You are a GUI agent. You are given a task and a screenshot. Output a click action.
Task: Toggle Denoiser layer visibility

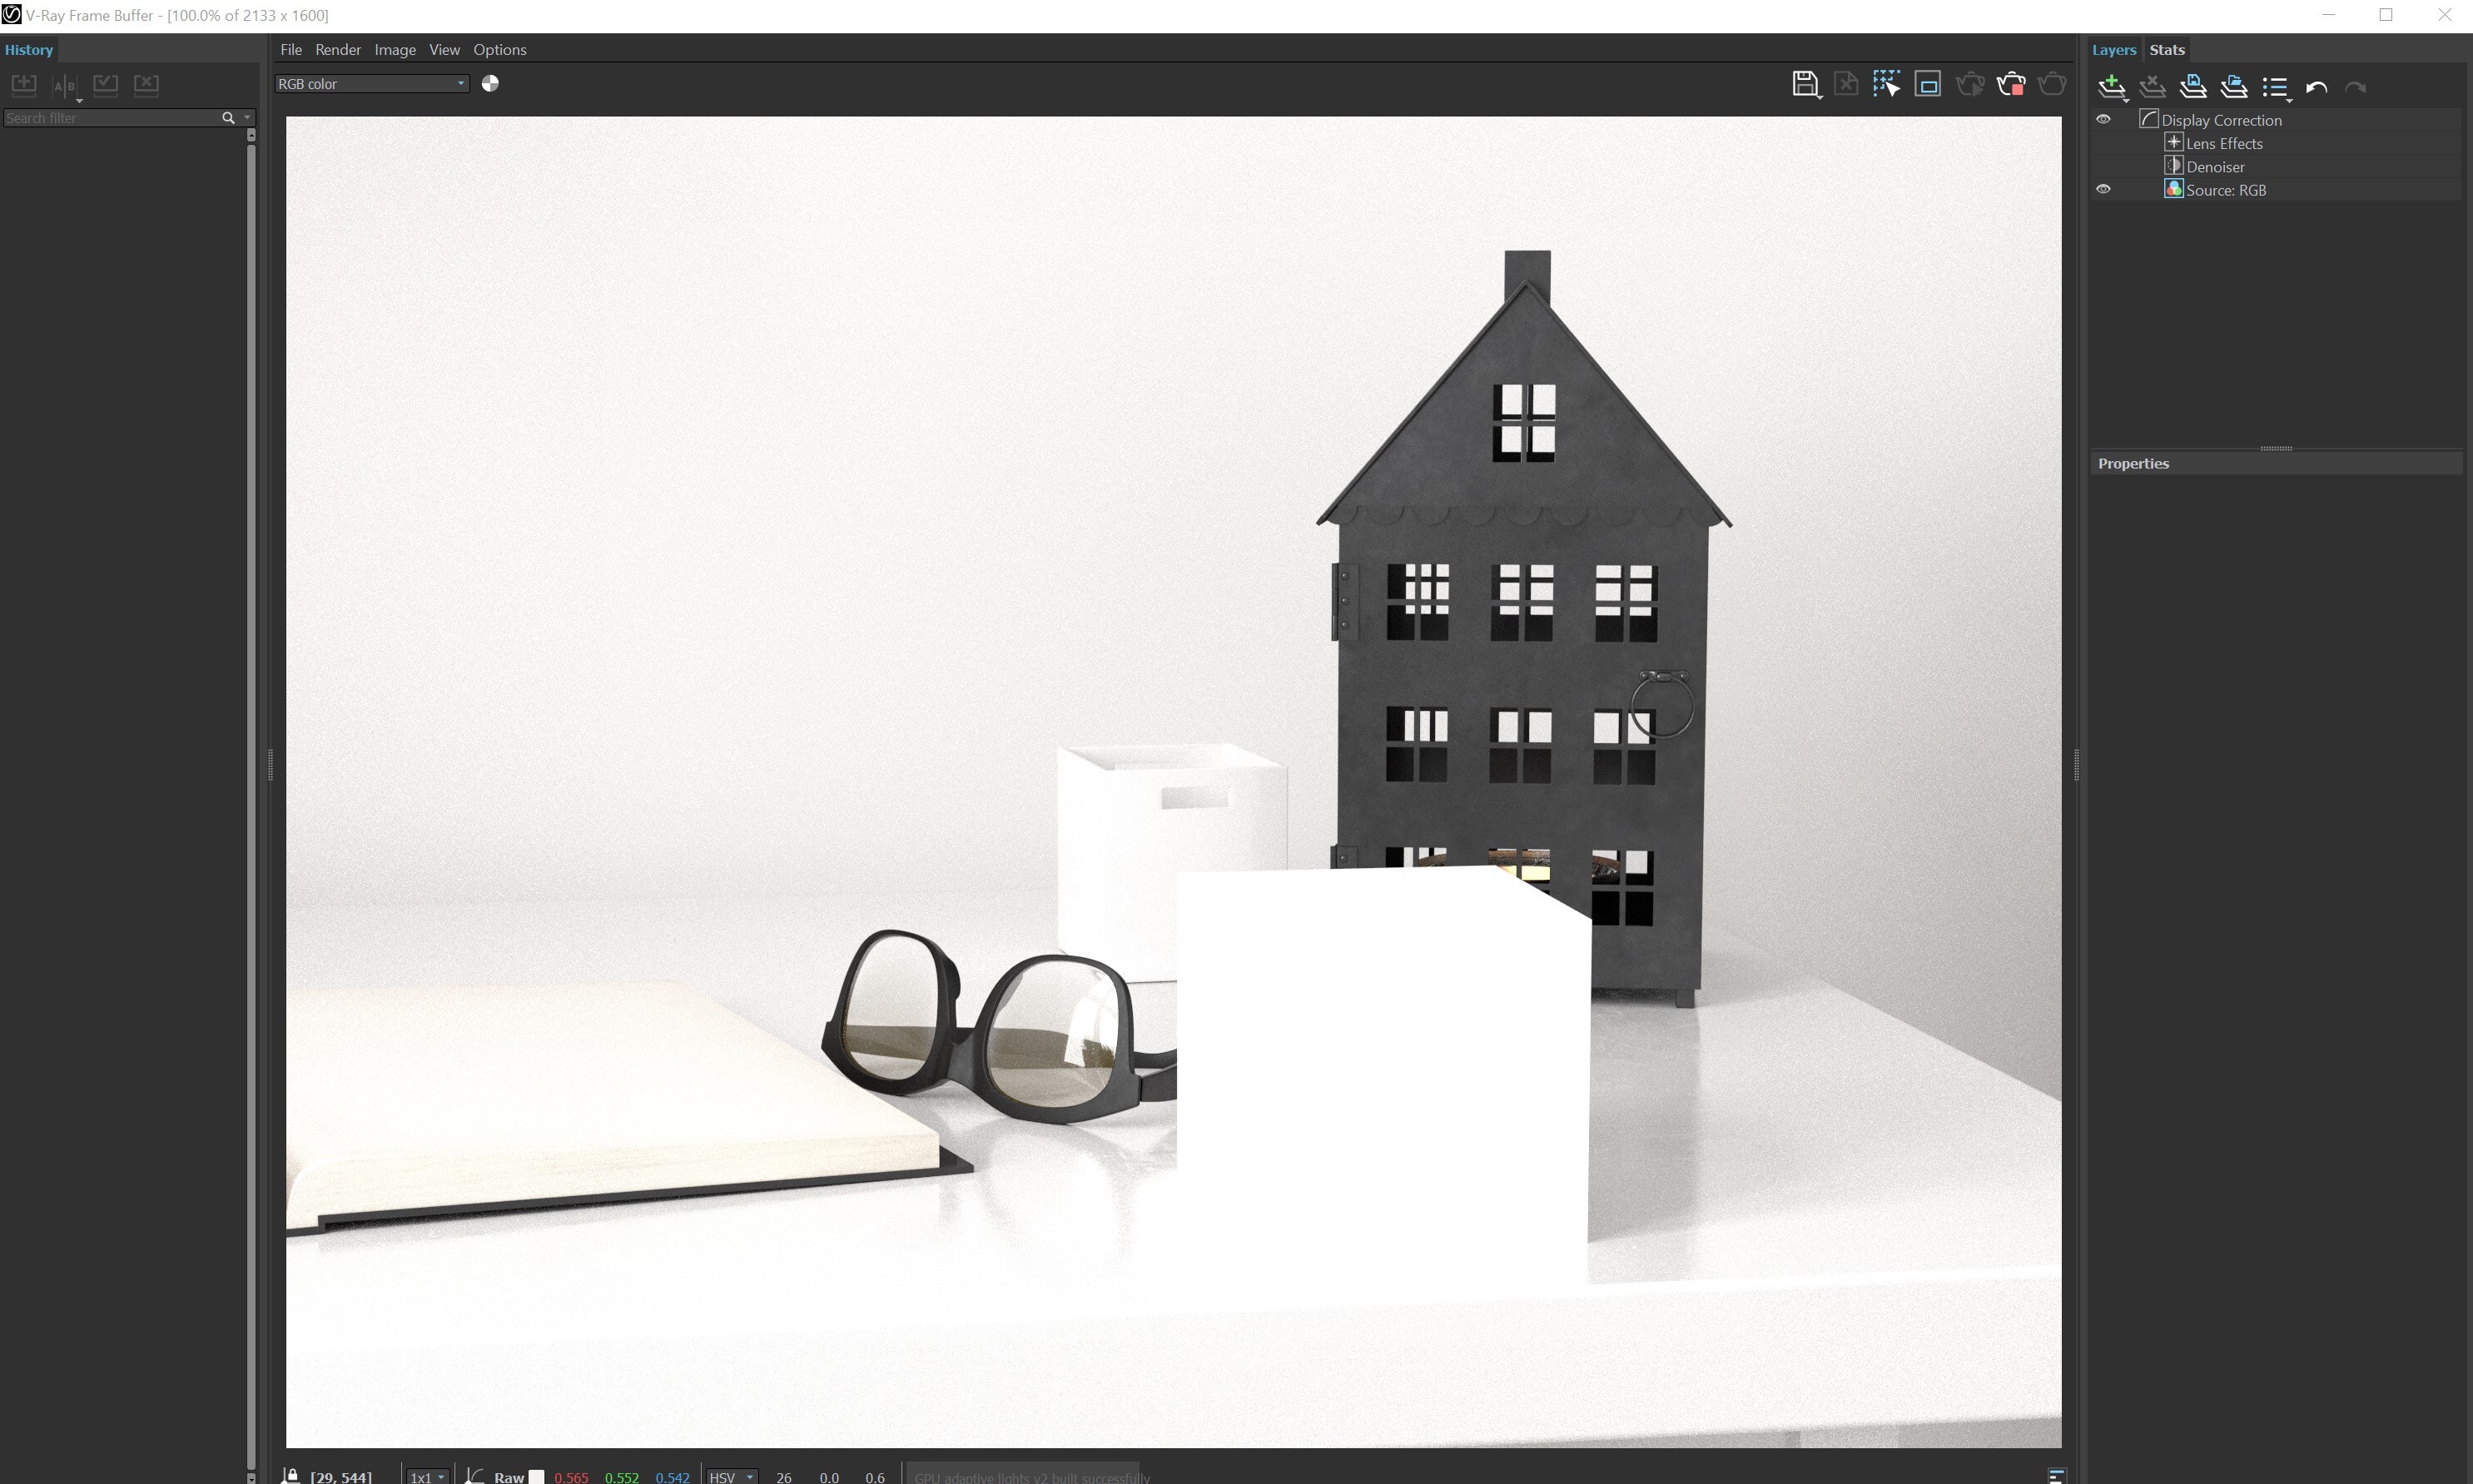2103,166
